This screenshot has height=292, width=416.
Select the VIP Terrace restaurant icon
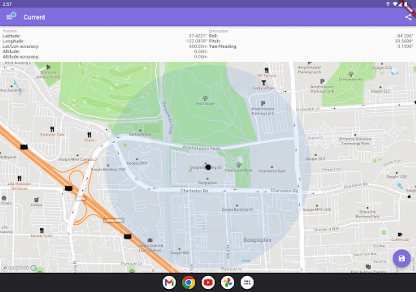tap(266, 70)
